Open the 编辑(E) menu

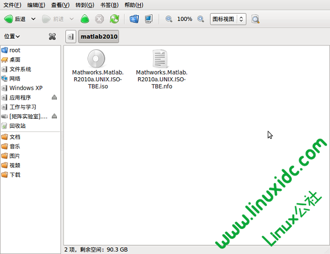pyautogui.click(x=36, y=5)
